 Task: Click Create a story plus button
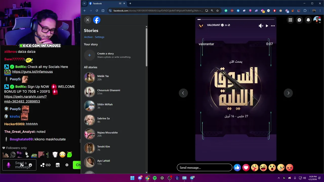89,55
